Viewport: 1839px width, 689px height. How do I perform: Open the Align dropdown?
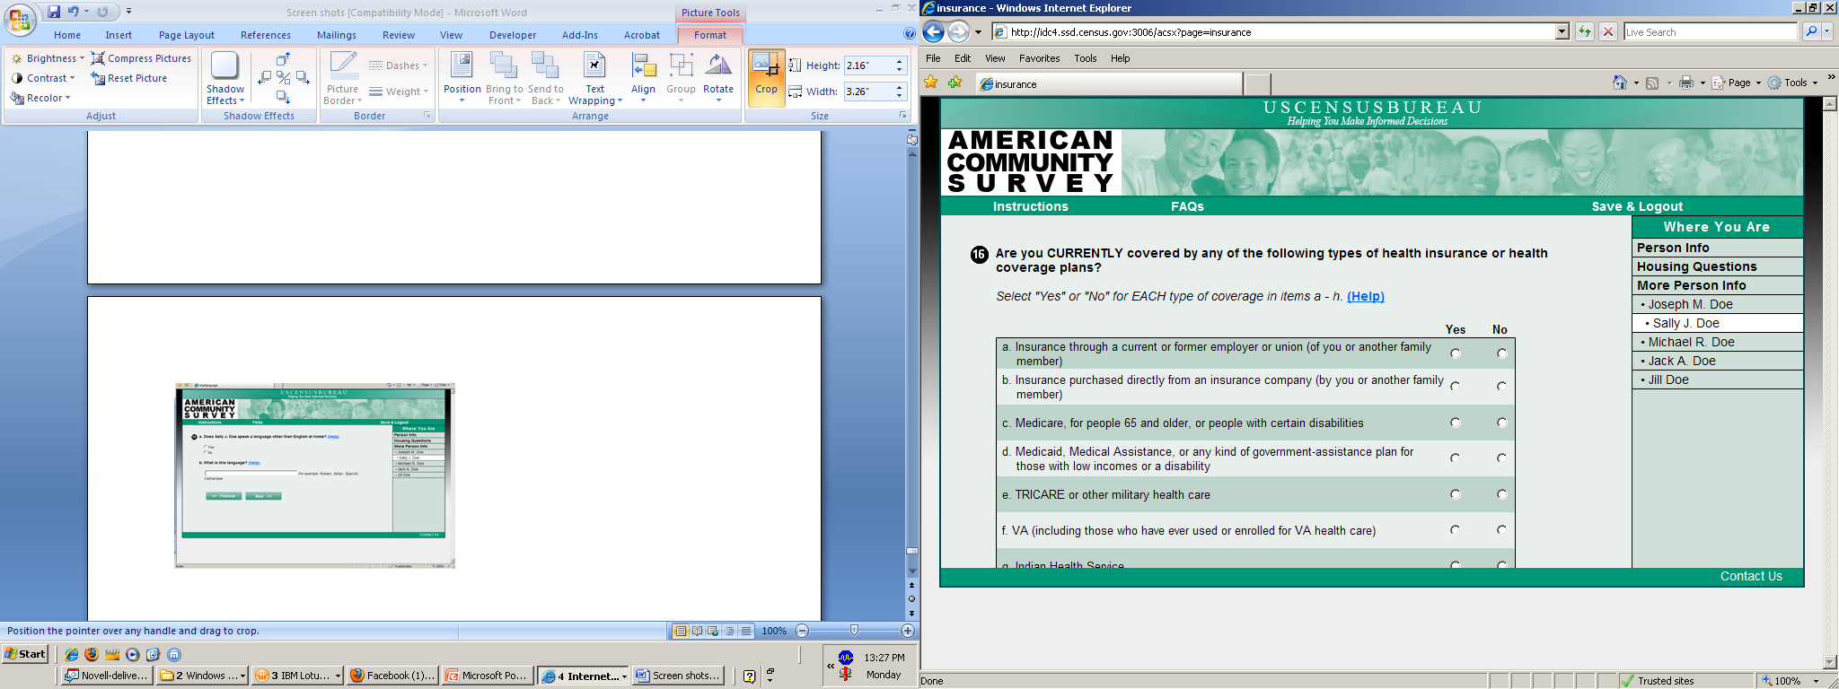pyautogui.click(x=643, y=78)
